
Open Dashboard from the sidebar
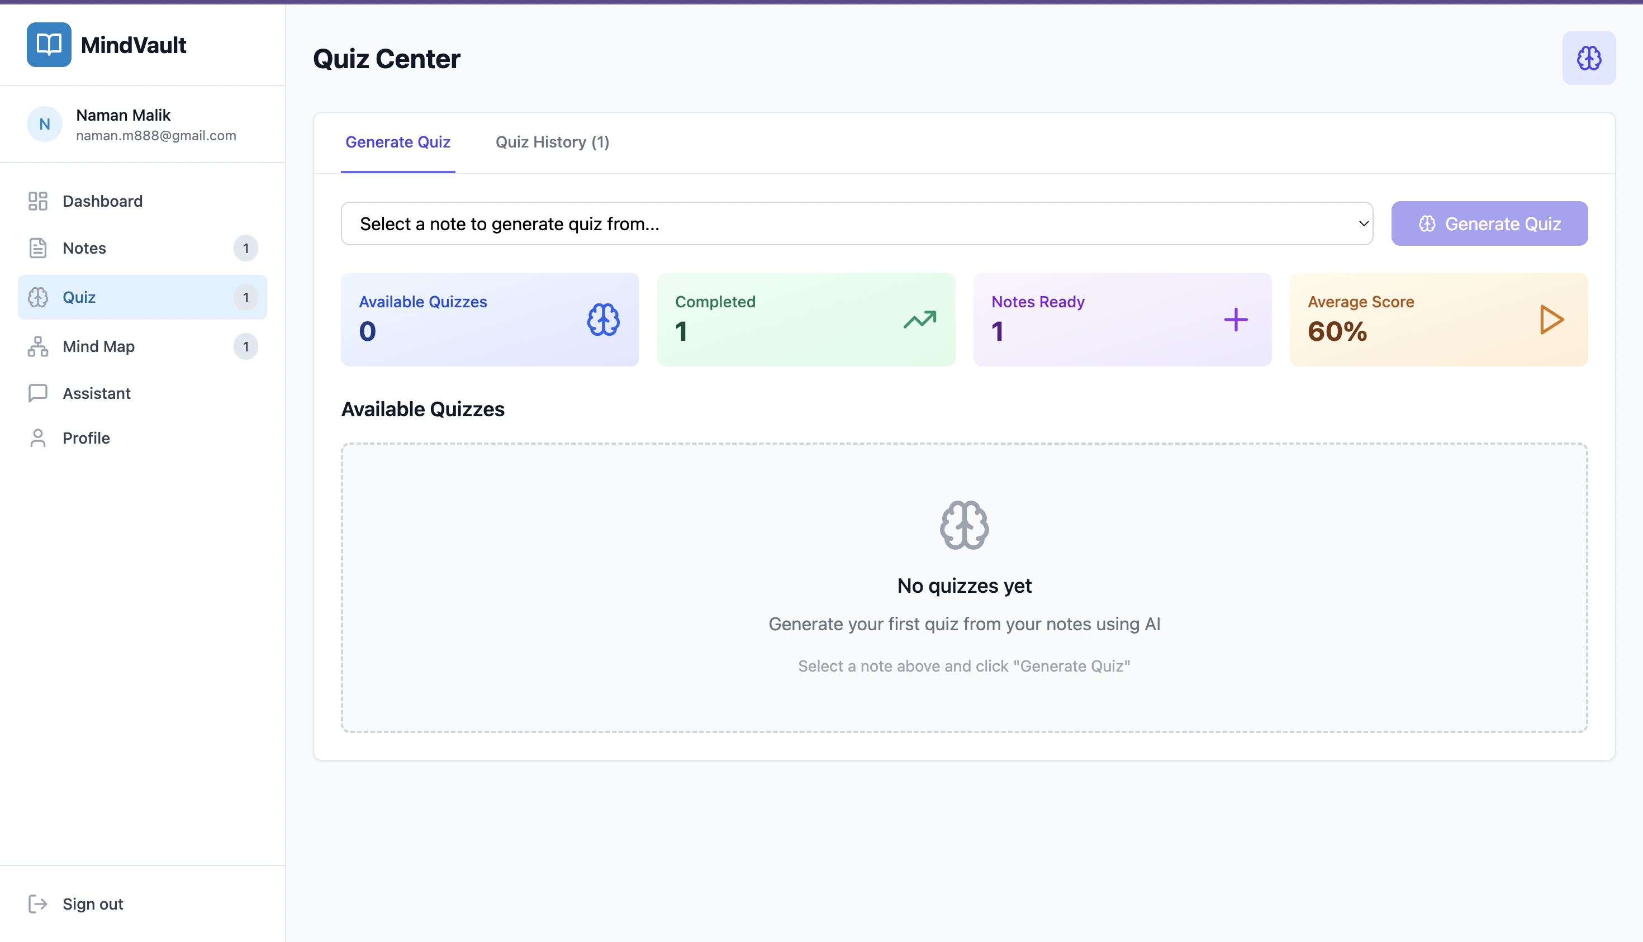tap(102, 201)
